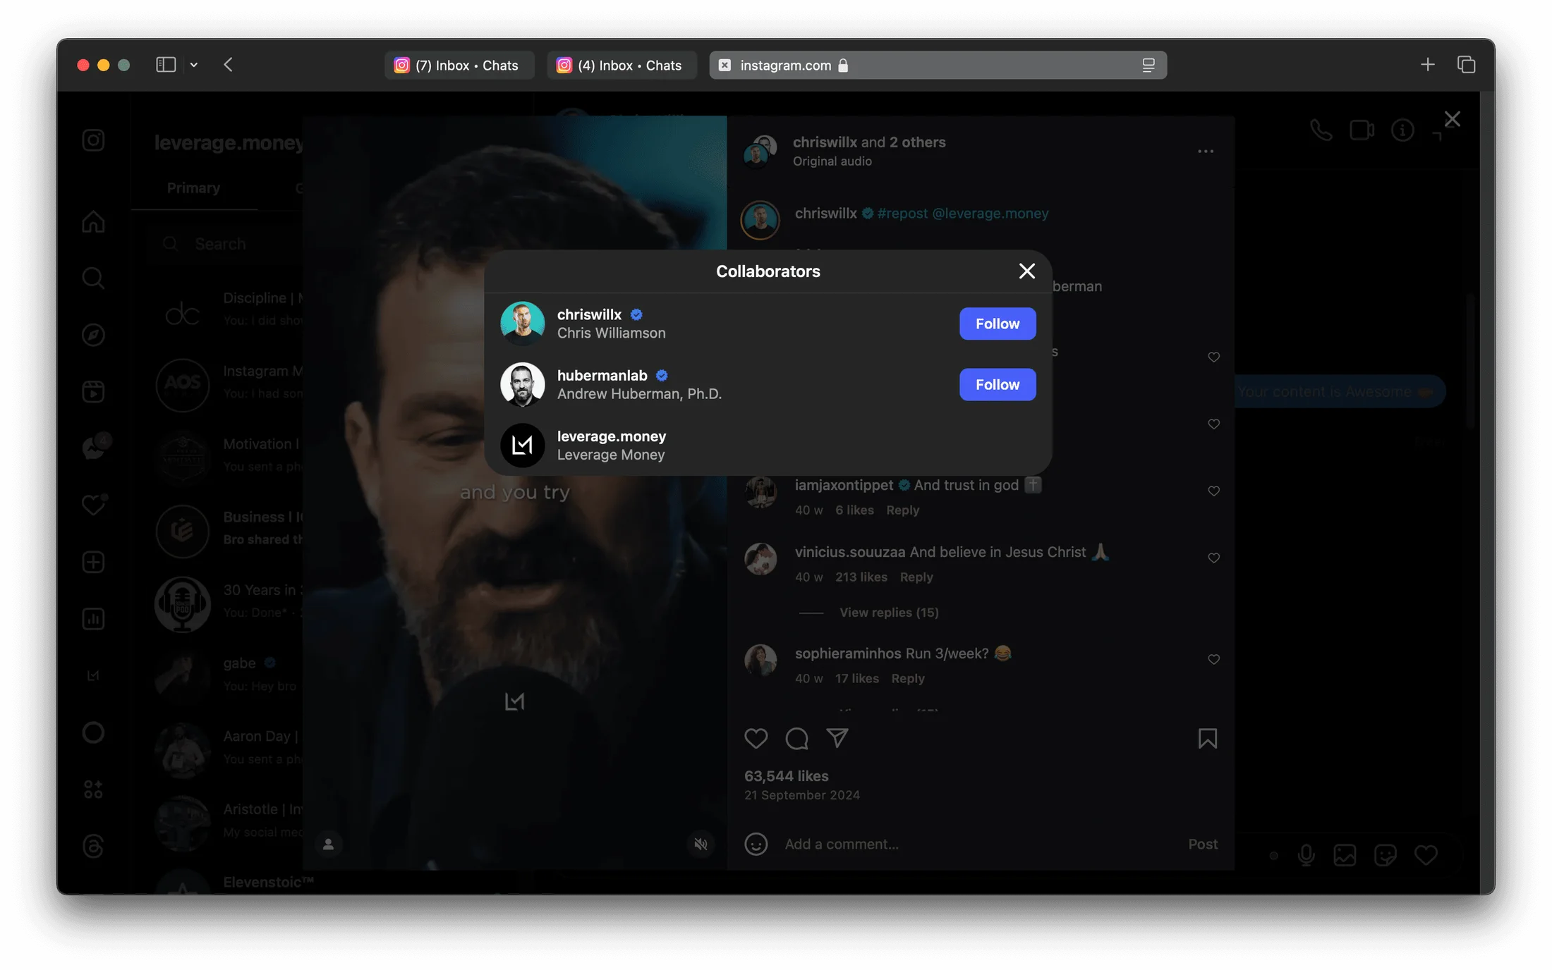Switch to (7) Inbox Chats tab
Viewport: 1552px width, 970px height.
[x=459, y=65]
